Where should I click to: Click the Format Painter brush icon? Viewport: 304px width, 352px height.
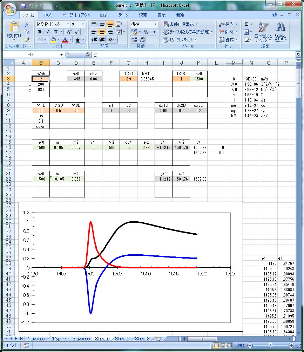click(26, 40)
